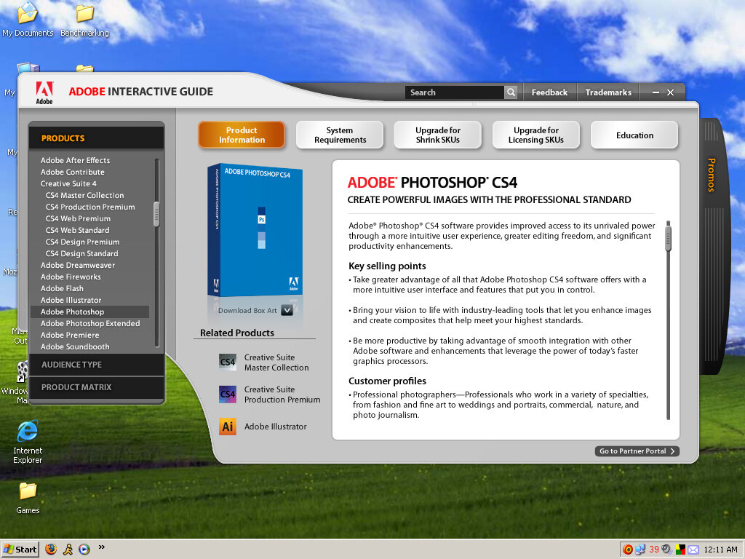Viewport: 745px width, 559px height.
Task: Collapse Creative Suite 4 list item
Action: 68,183
